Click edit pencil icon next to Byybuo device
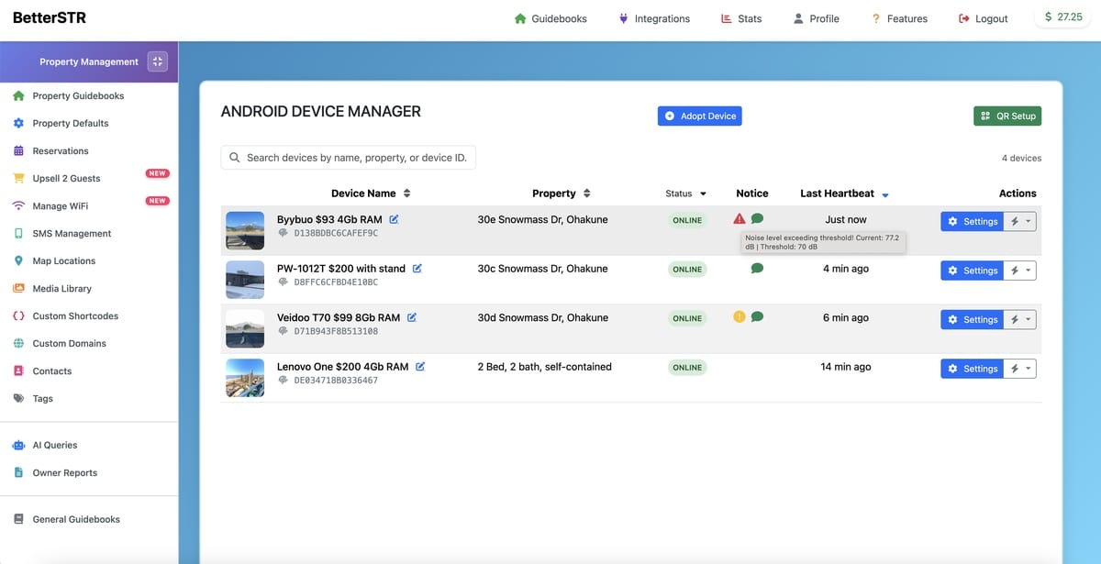 [394, 219]
